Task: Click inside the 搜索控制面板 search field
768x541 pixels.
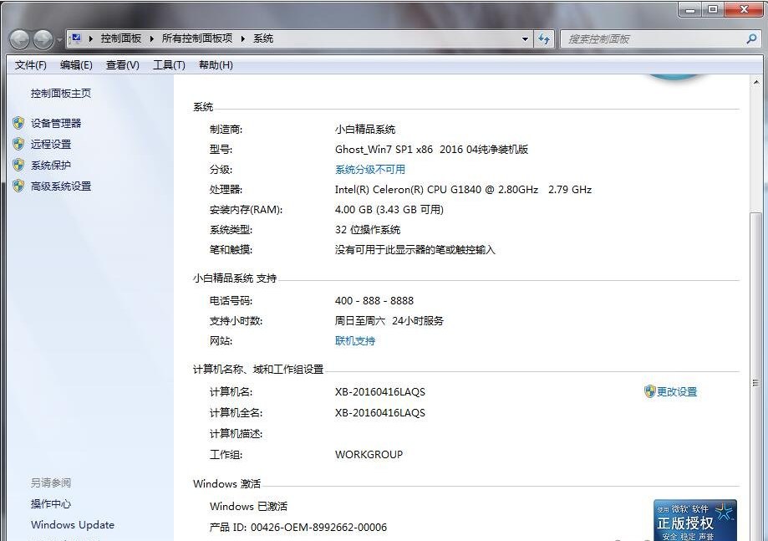Action: tap(652, 38)
